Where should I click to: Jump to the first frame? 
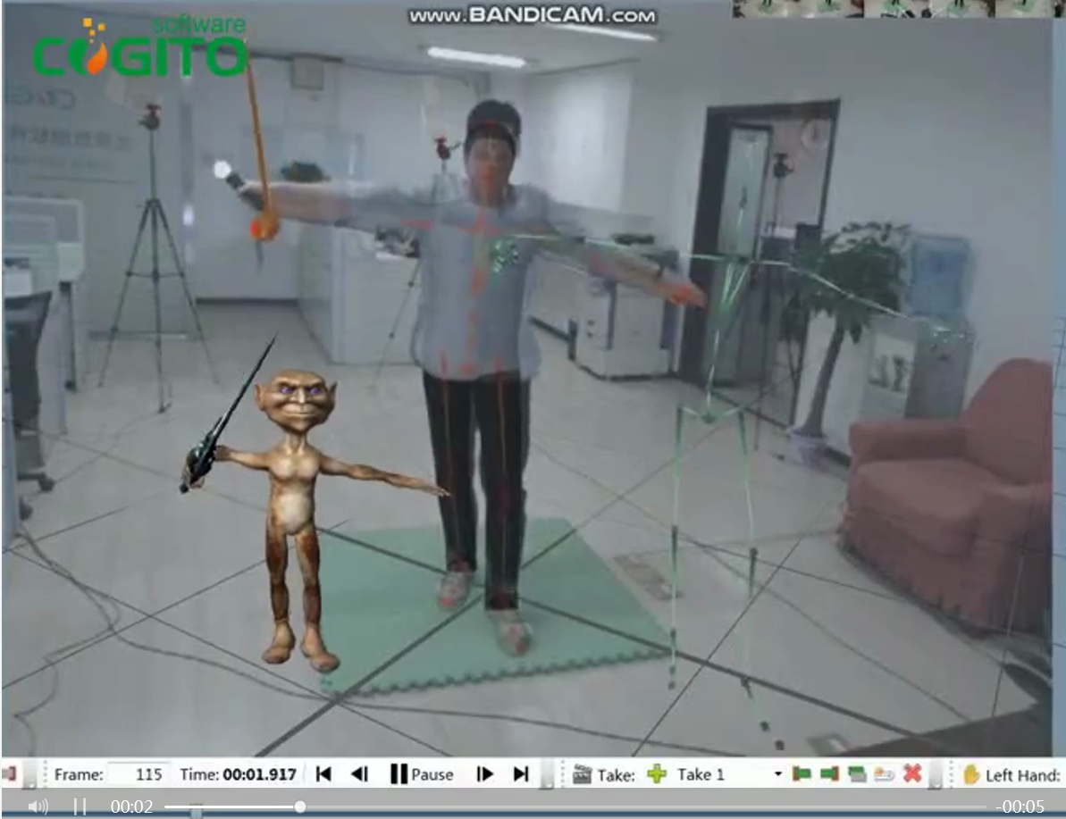323,774
